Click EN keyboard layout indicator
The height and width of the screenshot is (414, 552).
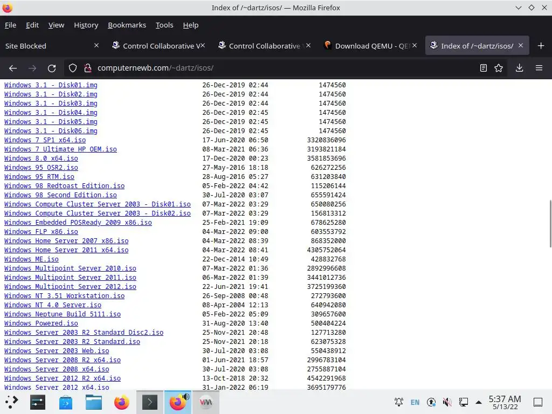[415, 402]
